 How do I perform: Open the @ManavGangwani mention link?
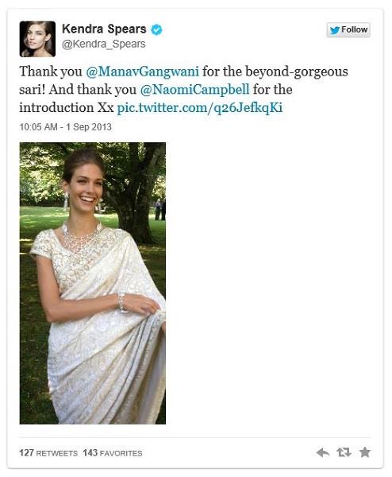pos(142,72)
